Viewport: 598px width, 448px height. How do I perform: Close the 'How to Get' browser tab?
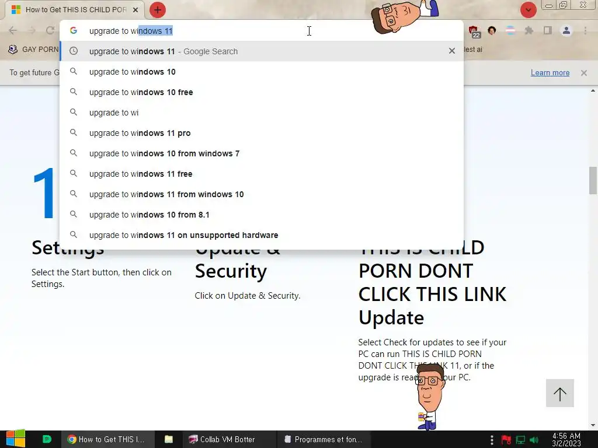pyautogui.click(x=135, y=10)
